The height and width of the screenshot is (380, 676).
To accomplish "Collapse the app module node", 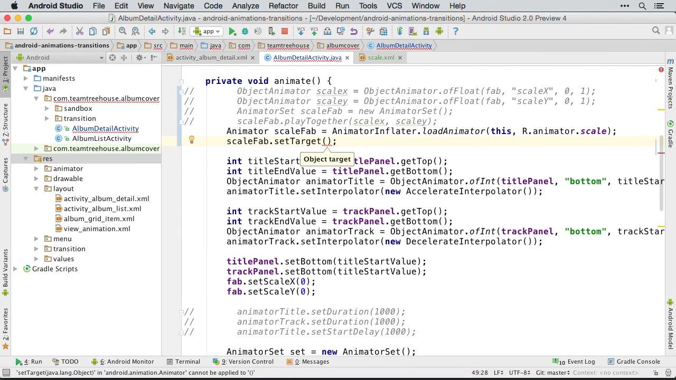I will [15, 69].
